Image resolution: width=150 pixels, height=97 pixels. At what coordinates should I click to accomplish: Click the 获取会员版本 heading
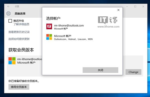[x=21, y=50]
